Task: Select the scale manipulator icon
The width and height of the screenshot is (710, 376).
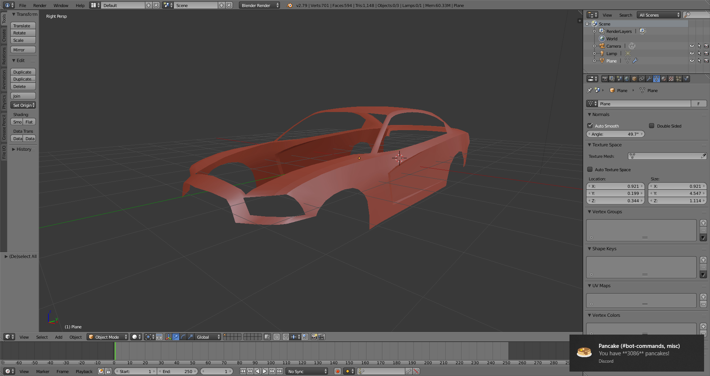Action: point(190,337)
